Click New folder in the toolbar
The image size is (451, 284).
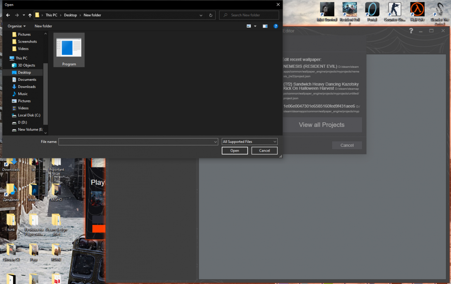coord(43,26)
